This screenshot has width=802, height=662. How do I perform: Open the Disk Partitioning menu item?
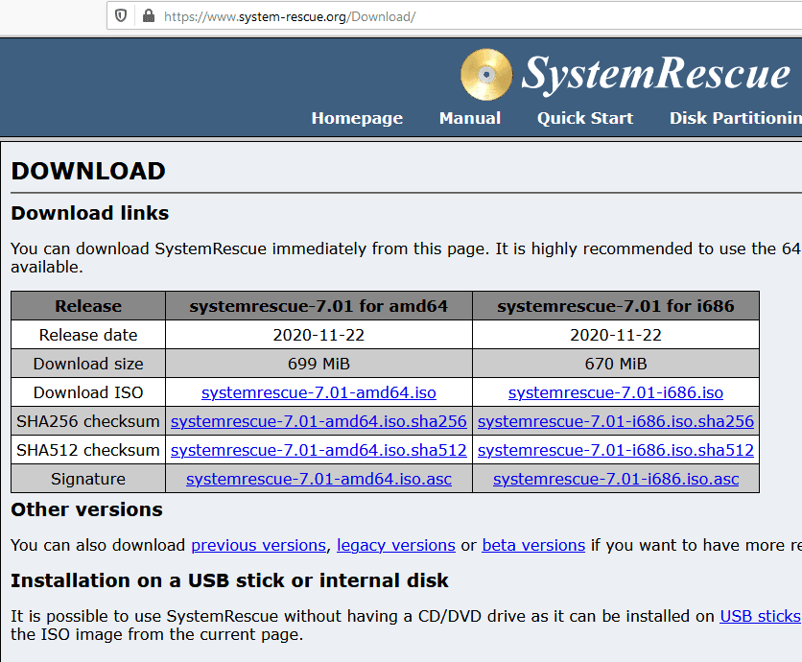coord(736,118)
